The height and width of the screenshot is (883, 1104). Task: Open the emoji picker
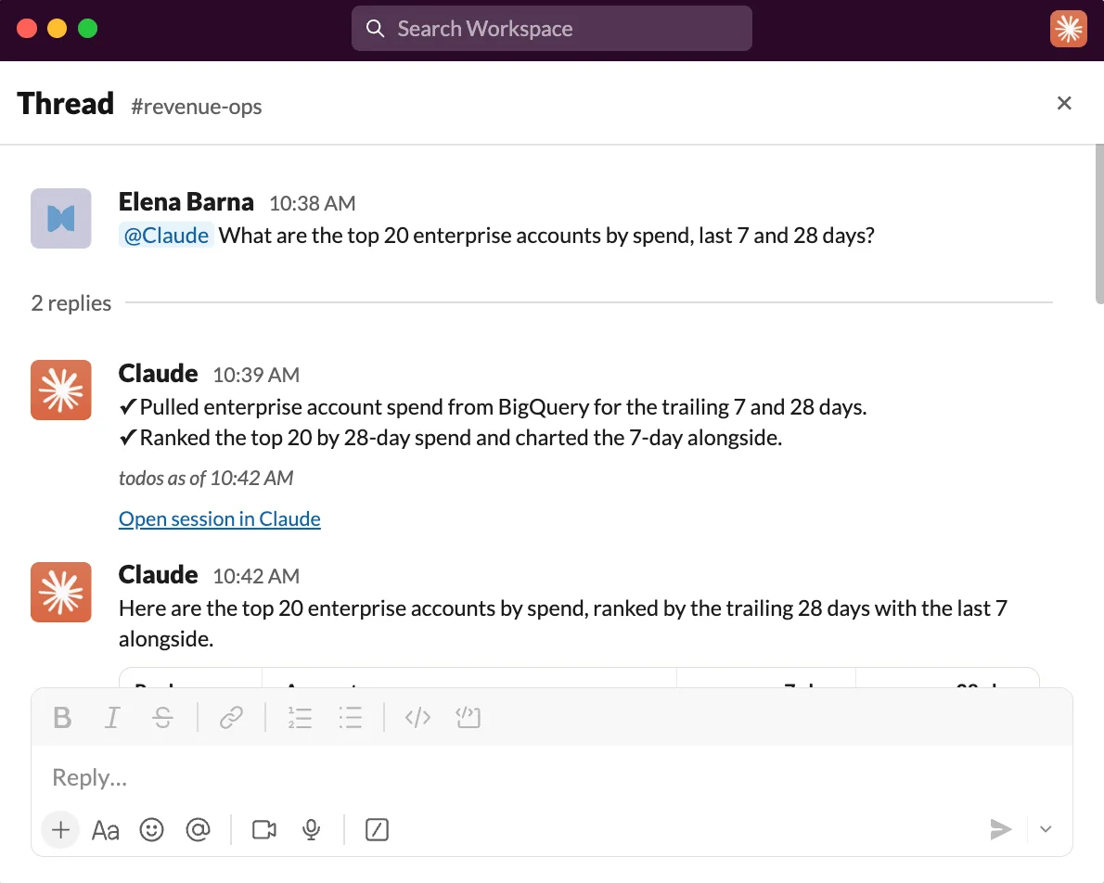click(x=151, y=829)
